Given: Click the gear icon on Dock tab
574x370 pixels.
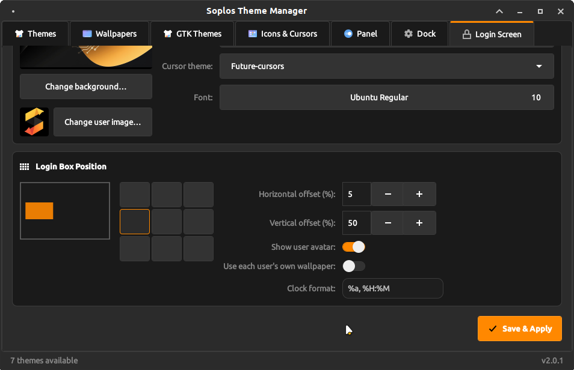Looking at the screenshot, I should pyautogui.click(x=408, y=34).
